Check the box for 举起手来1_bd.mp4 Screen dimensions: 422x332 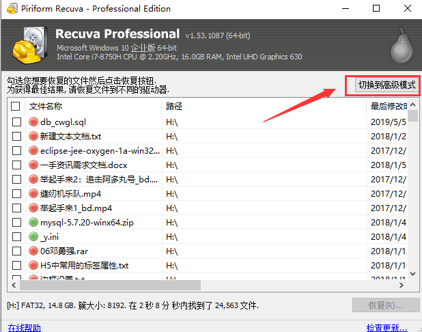(16, 208)
